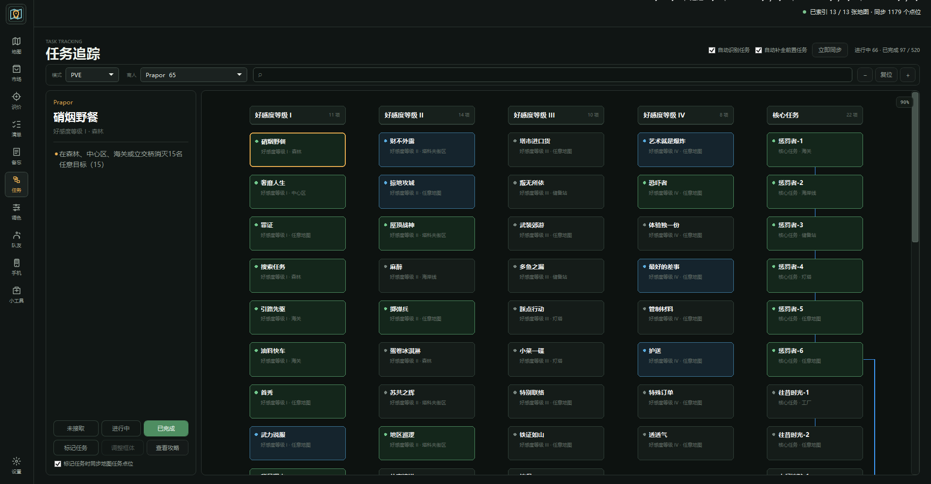
Task: Open the 手机 phone sidebar page
Action: pyautogui.click(x=17, y=267)
